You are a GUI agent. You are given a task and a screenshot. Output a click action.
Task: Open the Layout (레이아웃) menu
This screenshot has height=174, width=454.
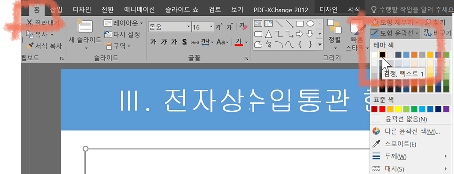(x=124, y=23)
